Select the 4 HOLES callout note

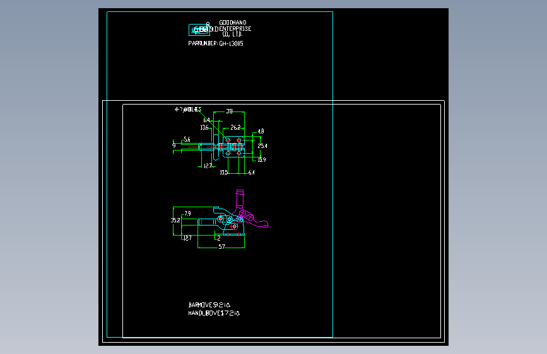(188, 110)
